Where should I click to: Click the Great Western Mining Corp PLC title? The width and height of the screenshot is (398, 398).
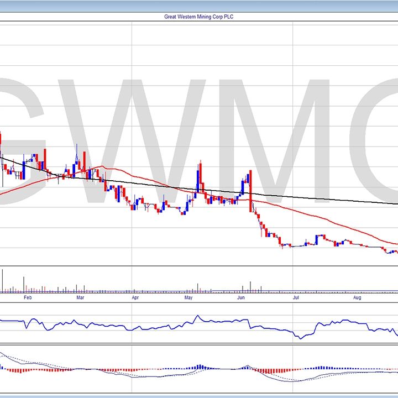(x=199, y=17)
